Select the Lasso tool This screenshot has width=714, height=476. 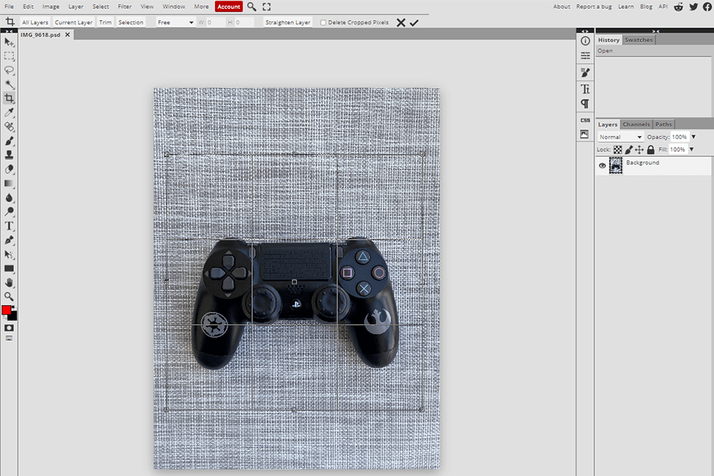coord(9,70)
